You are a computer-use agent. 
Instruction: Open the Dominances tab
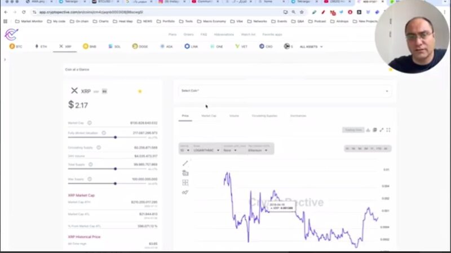(x=298, y=116)
